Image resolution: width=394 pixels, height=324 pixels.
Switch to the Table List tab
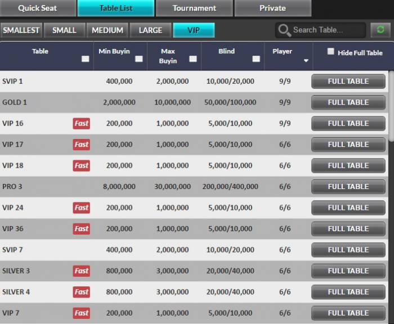click(x=116, y=8)
